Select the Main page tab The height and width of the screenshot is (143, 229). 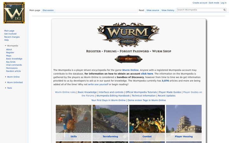point(35,10)
